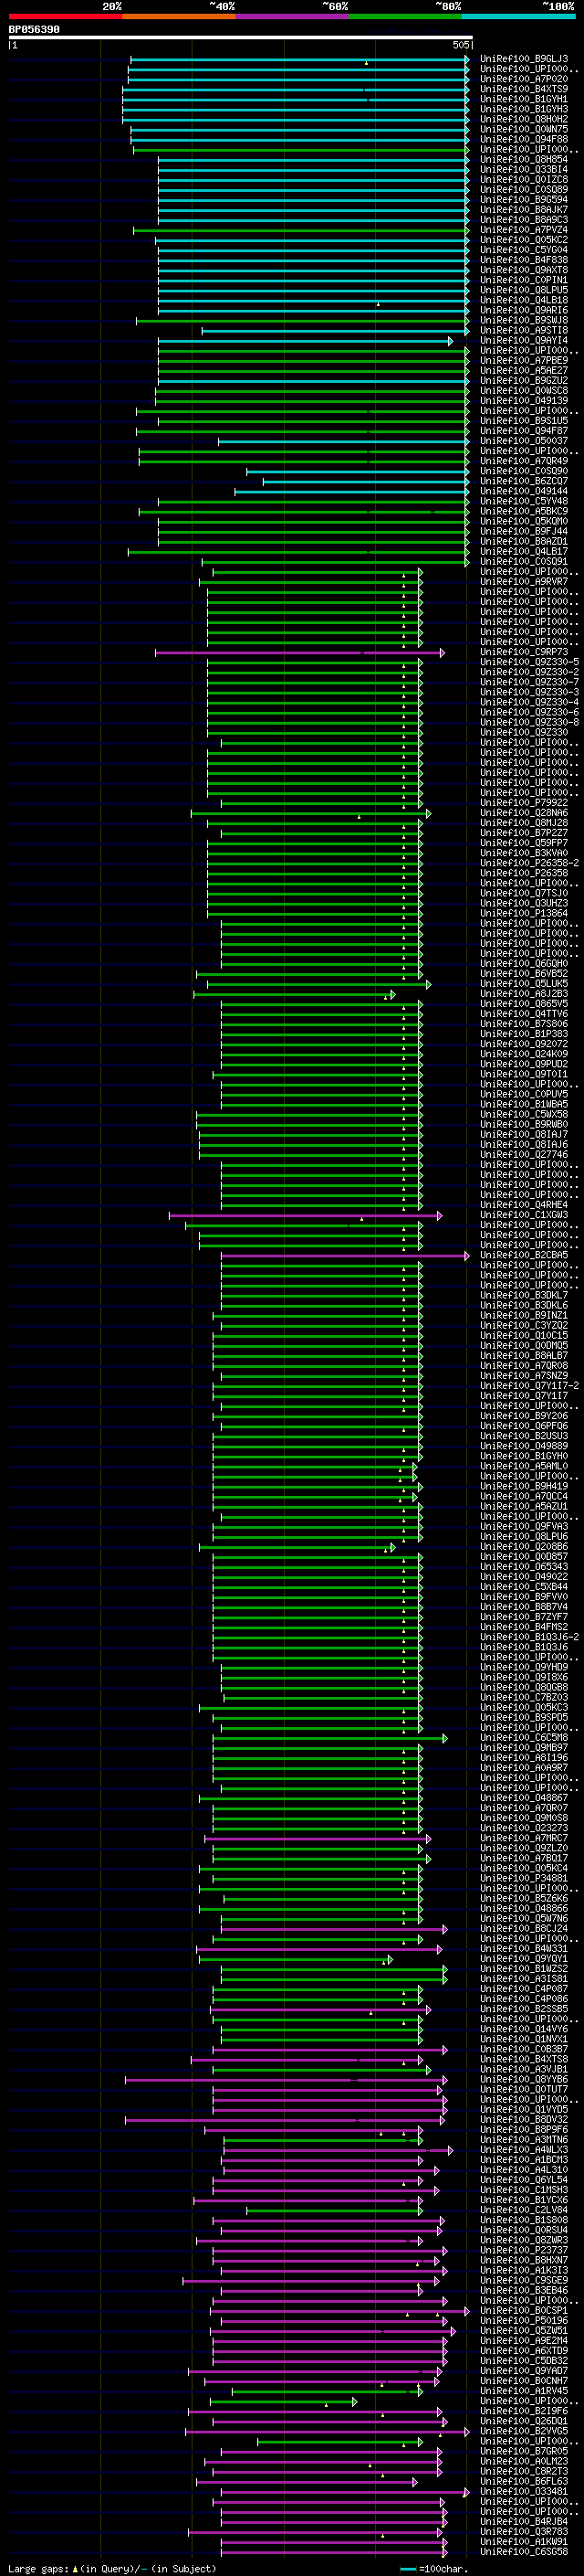Click label UniRef100_C1XGW3
The height and width of the screenshot is (2576, 584).
click(x=524, y=1215)
